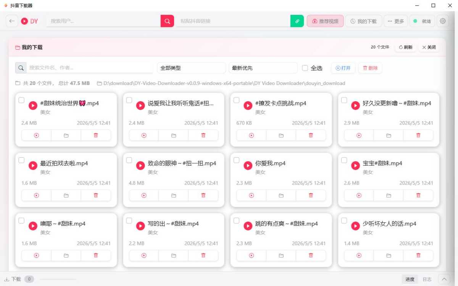
Task: Check the box on 你爱我.mp4 card
Action: tap(237, 160)
